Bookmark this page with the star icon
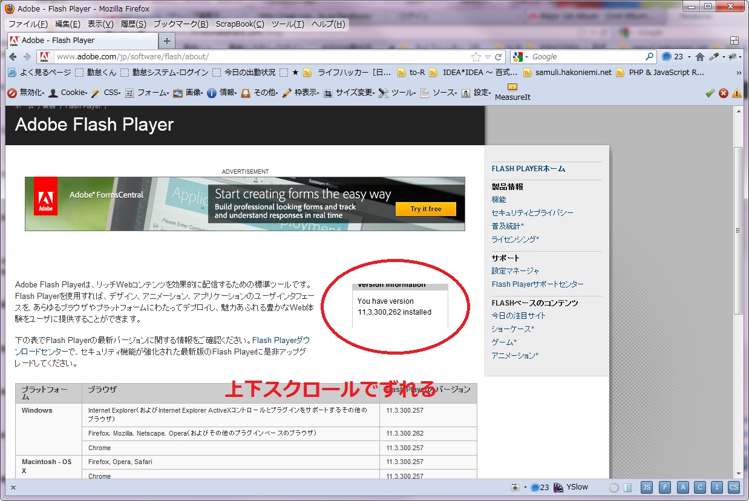The width and height of the screenshot is (749, 501). coord(476,56)
